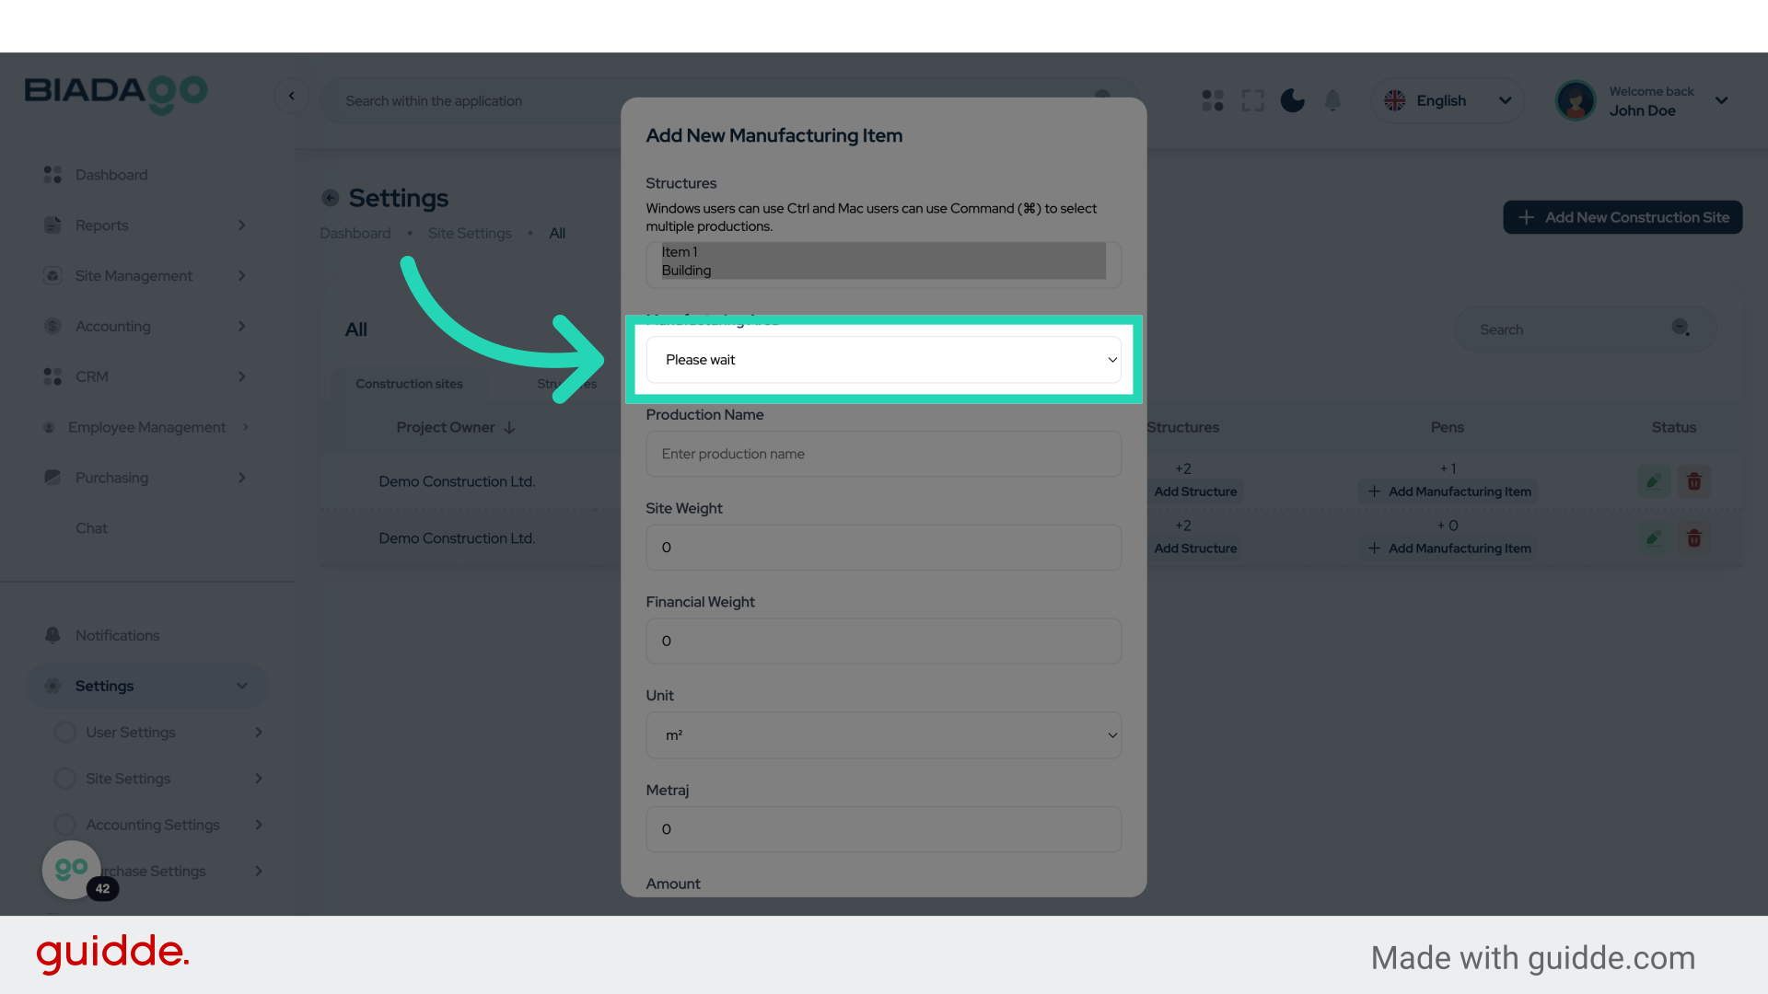This screenshot has height=994, width=1768.
Task: Open the Please wait dropdown
Action: point(883,360)
